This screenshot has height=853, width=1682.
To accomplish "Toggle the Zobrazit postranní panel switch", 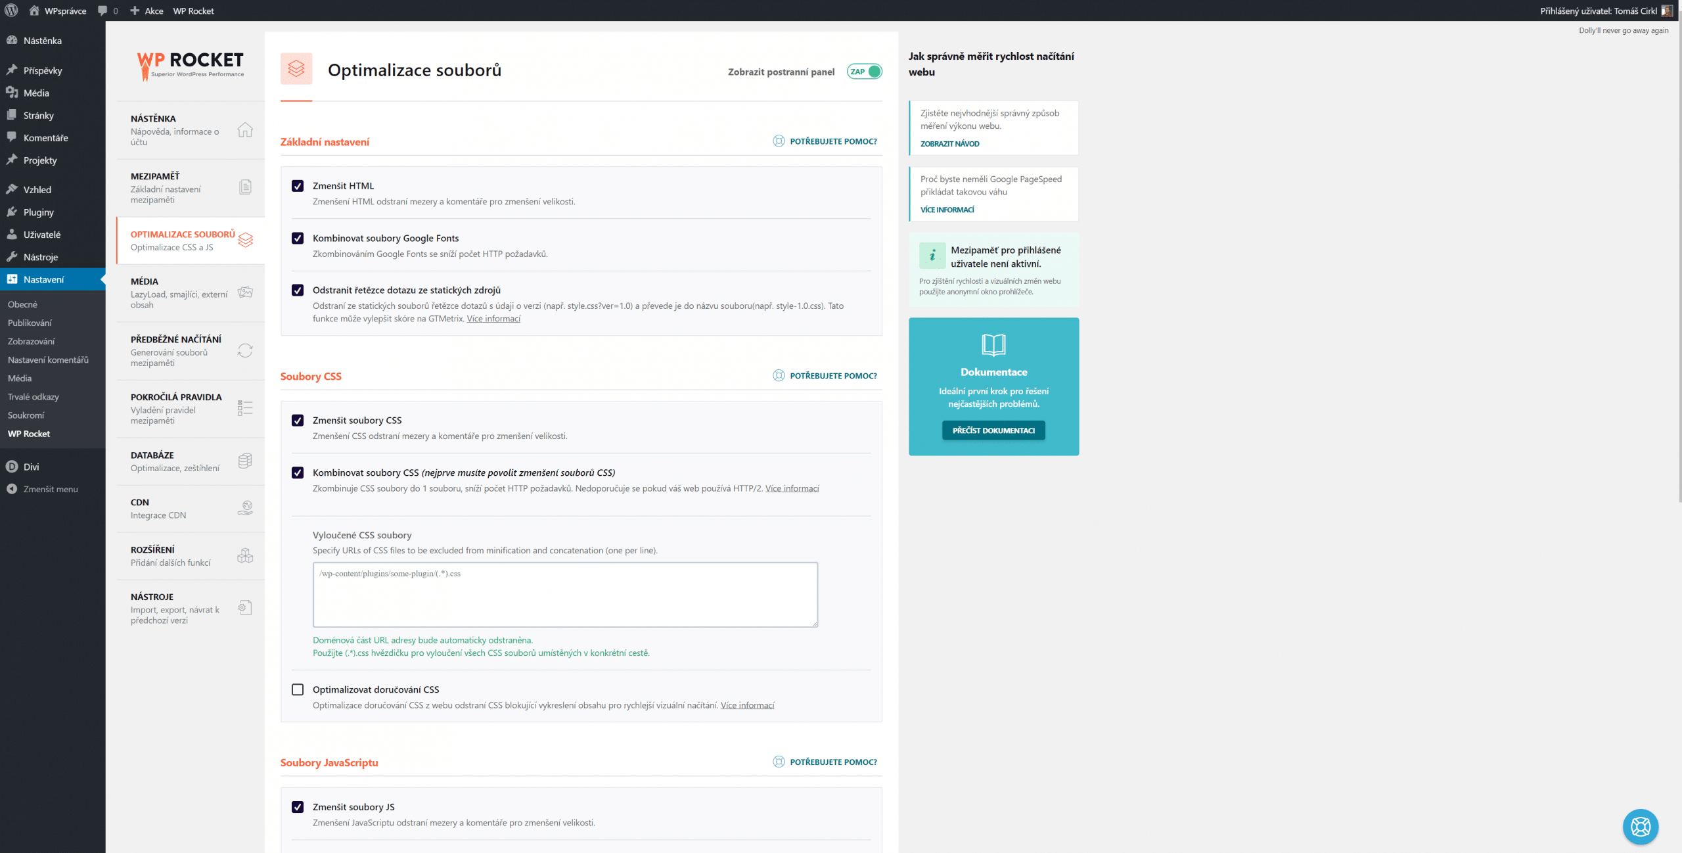I will (865, 72).
